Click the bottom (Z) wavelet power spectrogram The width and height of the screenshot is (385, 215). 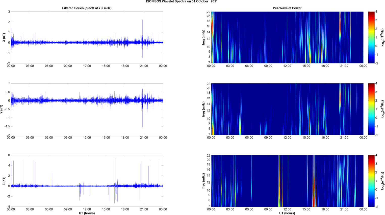point(287,181)
